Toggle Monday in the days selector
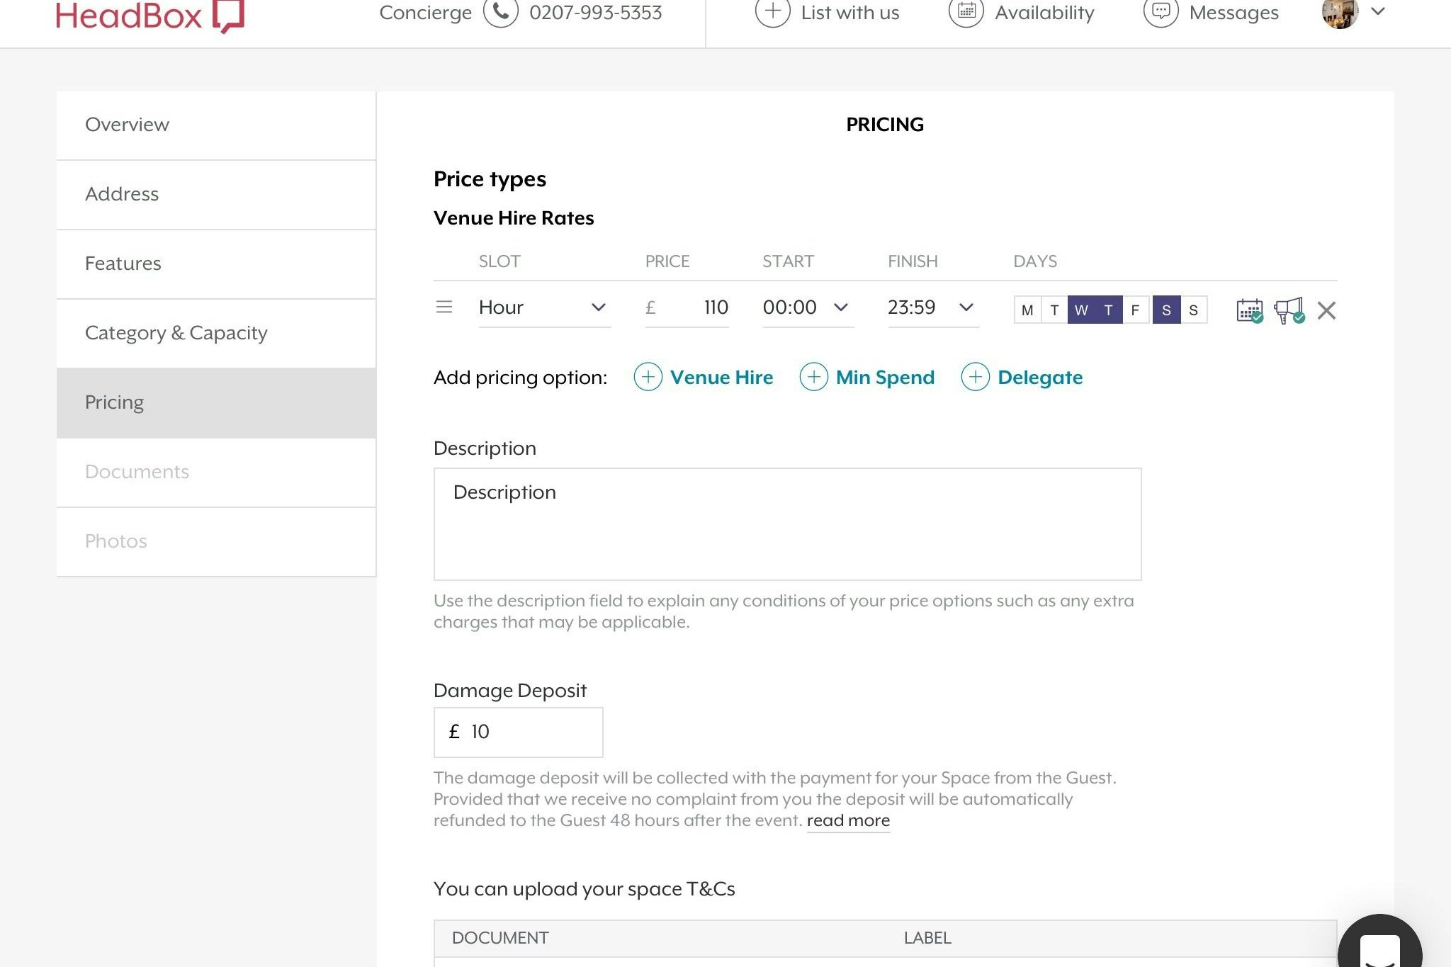The width and height of the screenshot is (1451, 967). pos(1027,310)
